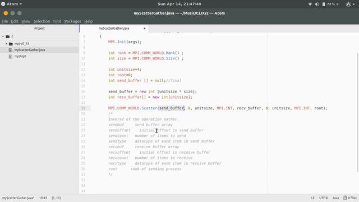
Task: Open the mysteps file in the tree
Action: 20,56
